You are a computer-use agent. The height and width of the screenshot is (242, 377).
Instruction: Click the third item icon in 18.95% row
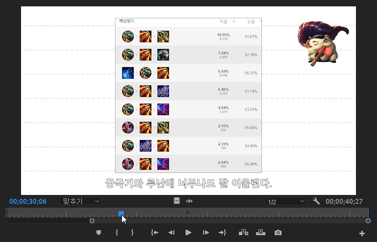tap(163, 37)
